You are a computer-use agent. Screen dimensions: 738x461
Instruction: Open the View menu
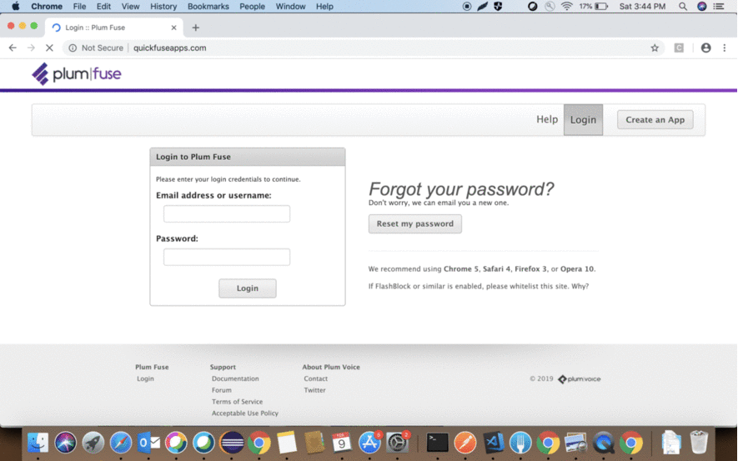tap(130, 6)
